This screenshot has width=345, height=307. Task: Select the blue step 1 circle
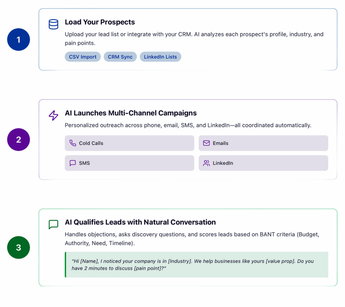[19, 40]
